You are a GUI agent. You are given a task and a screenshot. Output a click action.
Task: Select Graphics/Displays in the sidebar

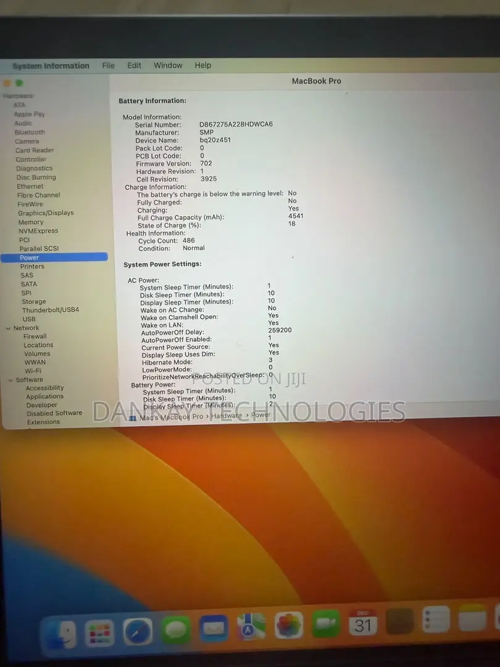coord(46,213)
